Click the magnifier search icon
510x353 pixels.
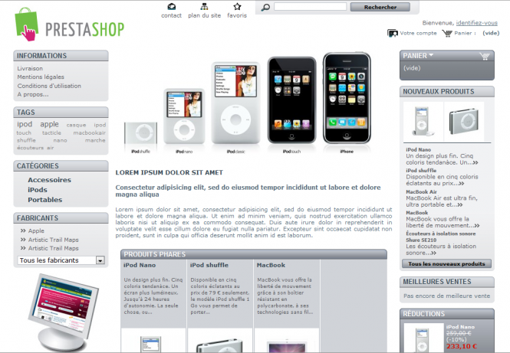265,7
